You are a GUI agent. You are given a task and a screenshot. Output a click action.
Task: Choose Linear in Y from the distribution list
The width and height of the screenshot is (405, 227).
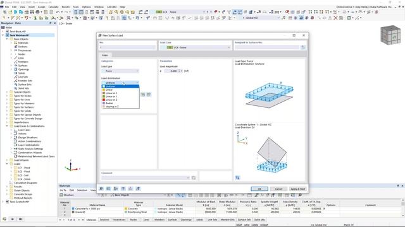121,96
